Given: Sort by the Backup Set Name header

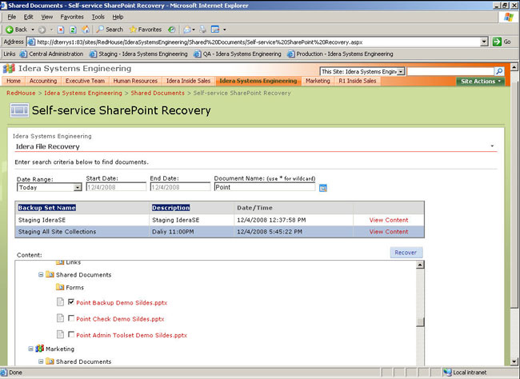Looking at the screenshot, I should (x=46, y=208).
